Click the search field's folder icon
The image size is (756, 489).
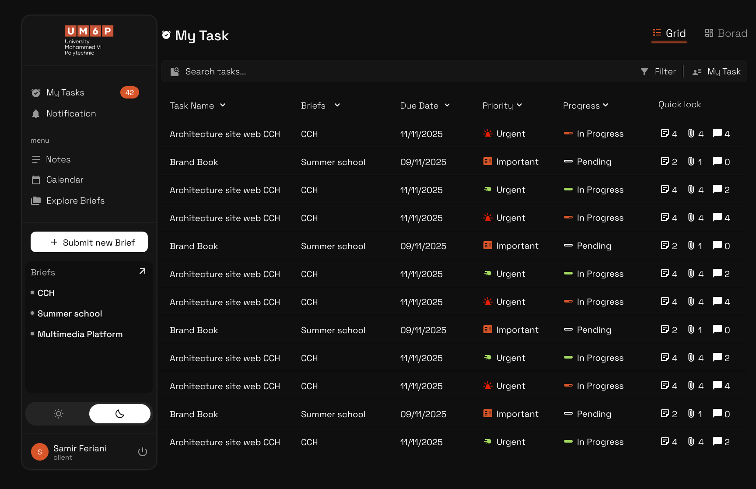tap(175, 71)
